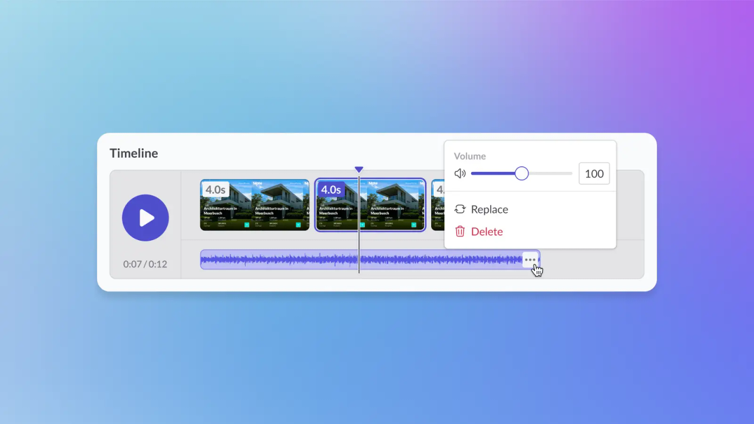The height and width of the screenshot is (424, 754).
Task: Click the 0:07 / 0:12 time display
Action: click(145, 264)
